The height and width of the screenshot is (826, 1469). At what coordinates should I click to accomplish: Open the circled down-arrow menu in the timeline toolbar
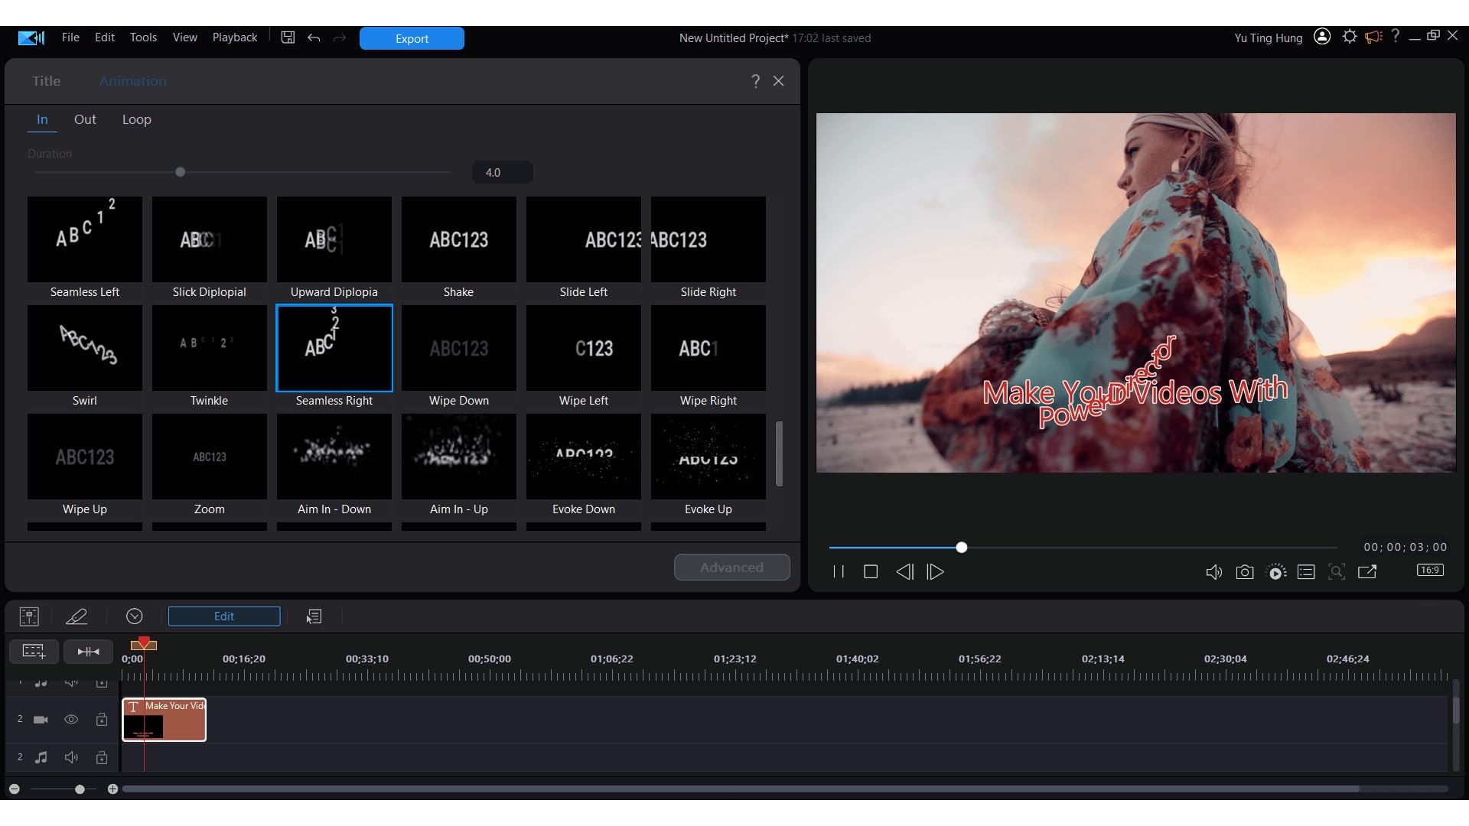(135, 616)
